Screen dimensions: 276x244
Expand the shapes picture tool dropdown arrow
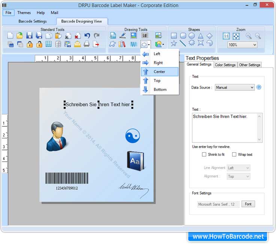163,44
